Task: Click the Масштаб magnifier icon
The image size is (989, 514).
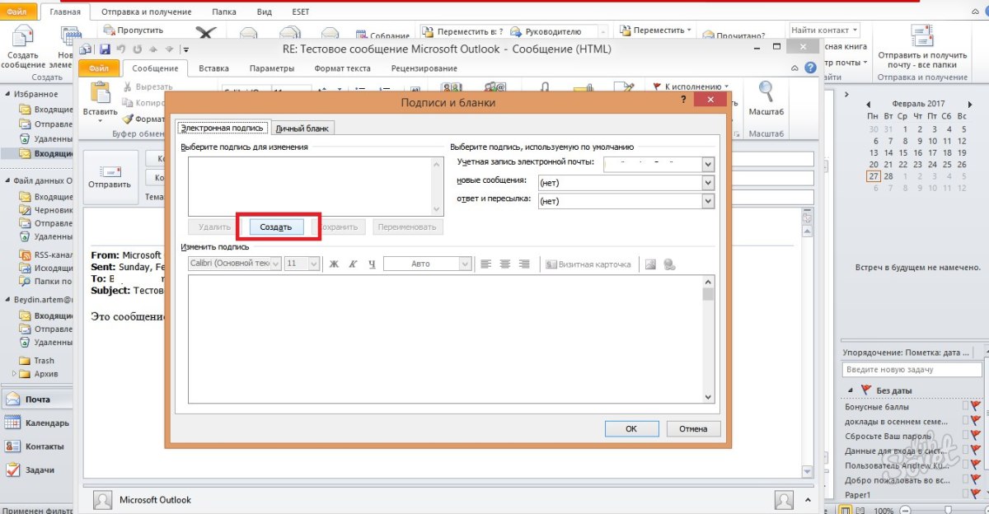Action: [766, 92]
